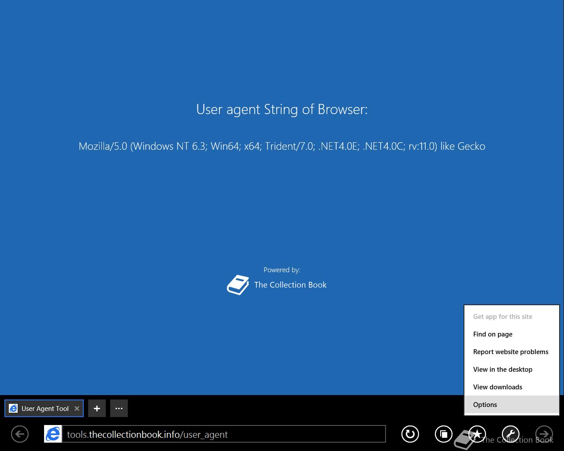The image size is (564, 451).
Task: Open the tabs view icon
Action: 444,434
